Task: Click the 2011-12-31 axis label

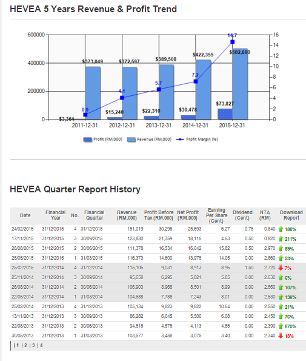Action: pyautogui.click(x=85, y=126)
